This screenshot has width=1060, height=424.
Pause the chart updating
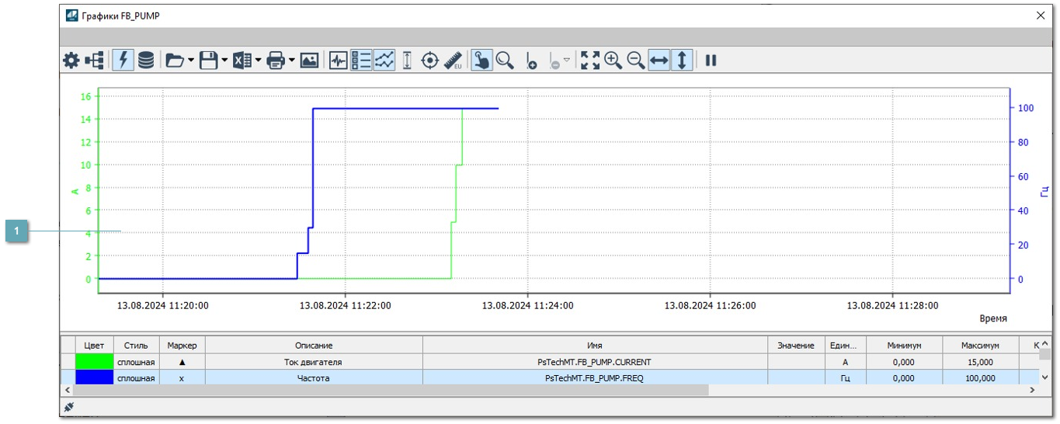[x=711, y=61]
